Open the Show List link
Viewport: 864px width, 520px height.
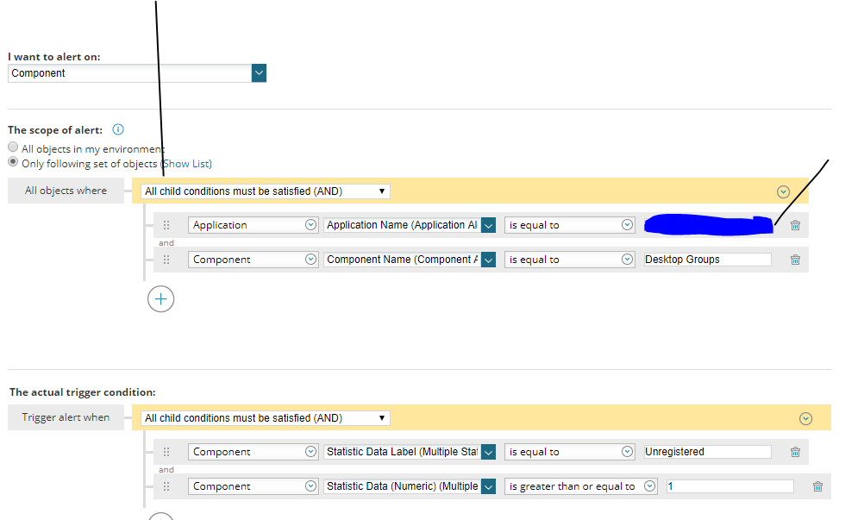[x=187, y=164]
